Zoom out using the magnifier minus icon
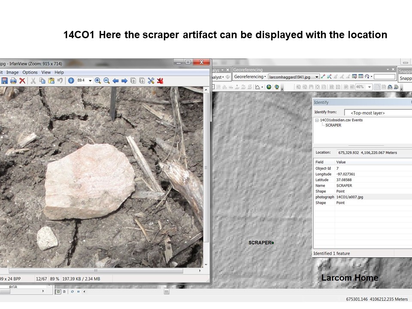Viewport: 412px width, 309px height. [x=106, y=81]
